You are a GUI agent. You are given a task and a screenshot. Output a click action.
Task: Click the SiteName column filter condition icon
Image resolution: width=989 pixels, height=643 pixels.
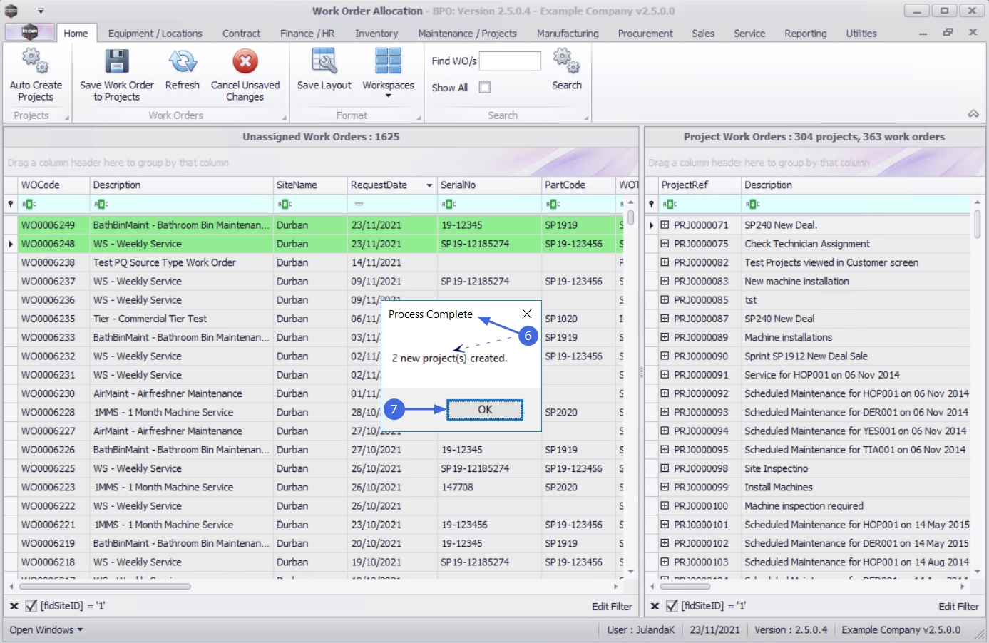point(285,204)
